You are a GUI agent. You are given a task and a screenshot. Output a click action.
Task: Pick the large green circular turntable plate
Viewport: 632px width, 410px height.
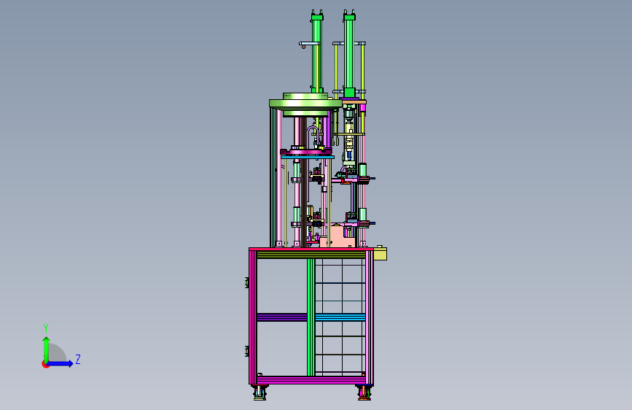pyautogui.click(x=305, y=103)
